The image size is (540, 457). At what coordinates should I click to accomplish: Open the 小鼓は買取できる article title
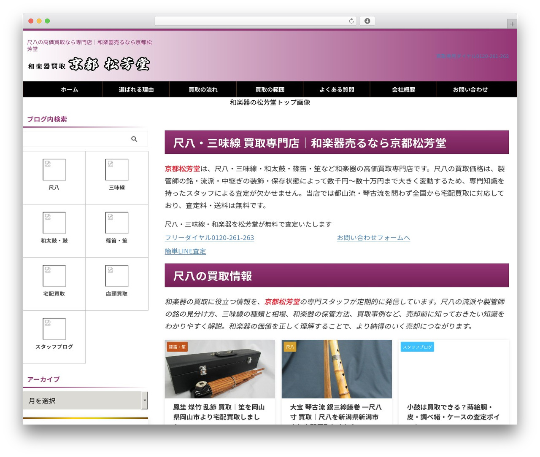[x=454, y=414]
